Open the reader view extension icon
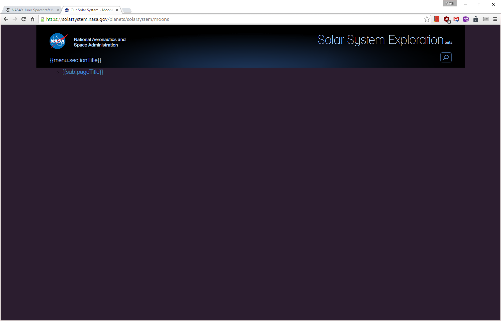This screenshot has width=501, height=321. click(x=485, y=19)
